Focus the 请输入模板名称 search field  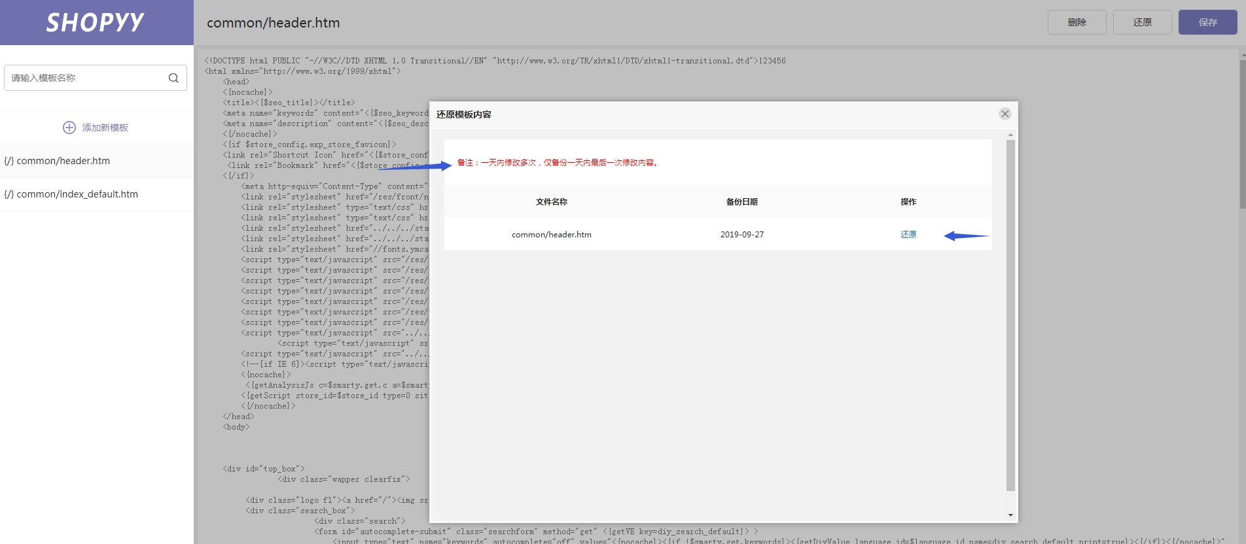pyautogui.click(x=85, y=78)
